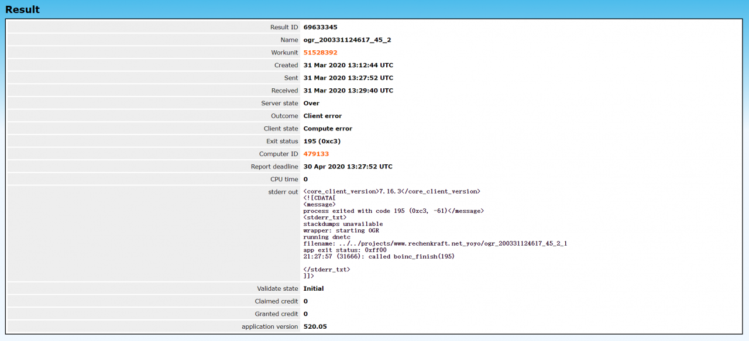Image resolution: width=749 pixels, height=341 pixels.
Task: Open the Computer ID 479133 link
Action: click(x=316, y=154)
